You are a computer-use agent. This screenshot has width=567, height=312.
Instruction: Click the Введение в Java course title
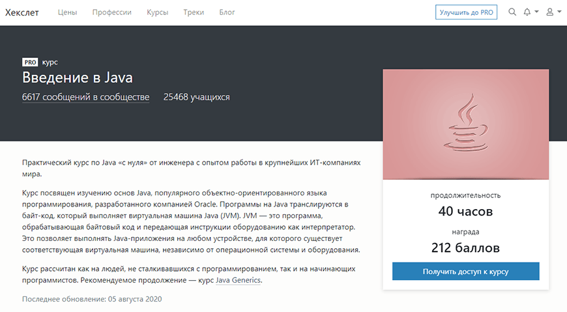[x=78, y=78]
